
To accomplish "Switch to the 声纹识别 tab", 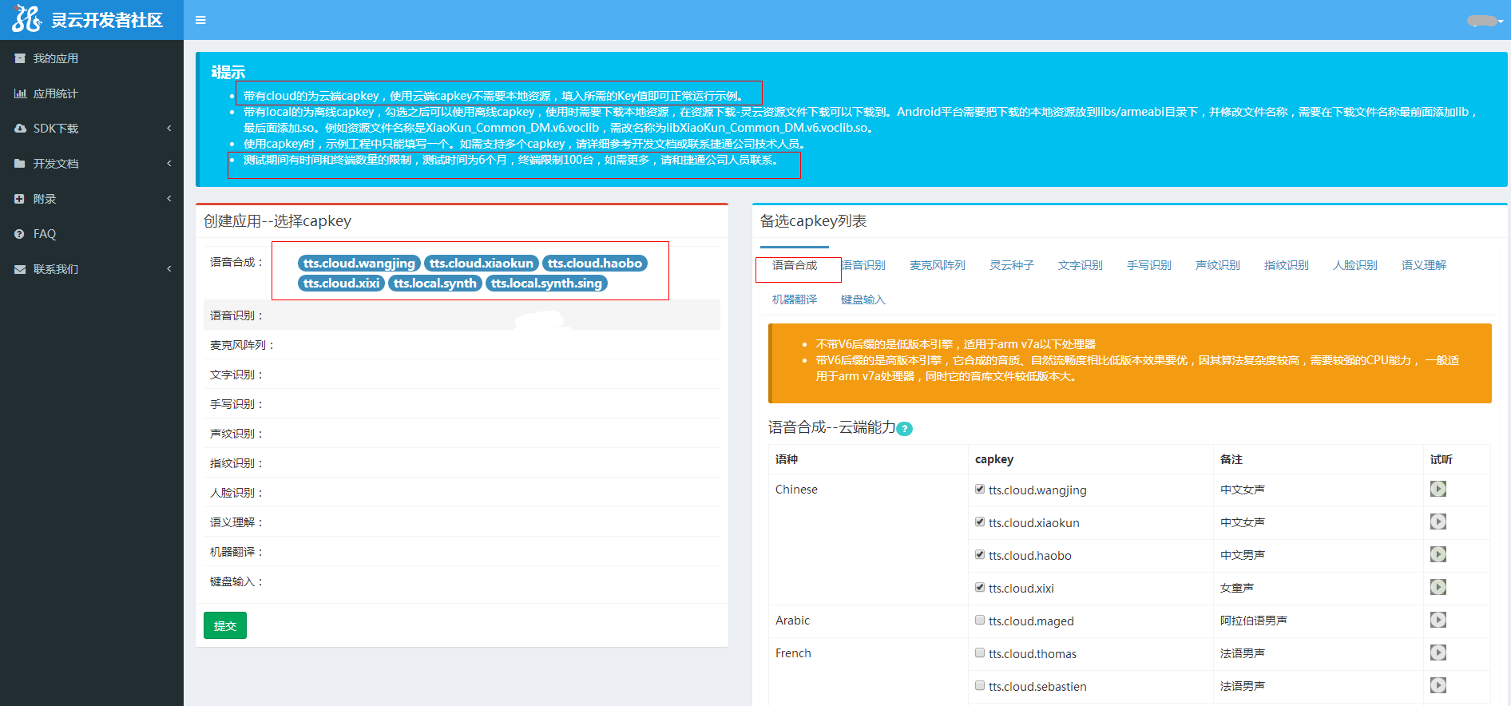I will 1218,265.
